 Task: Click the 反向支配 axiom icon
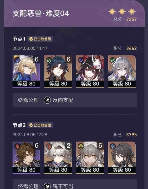click(x=47, y=100)
